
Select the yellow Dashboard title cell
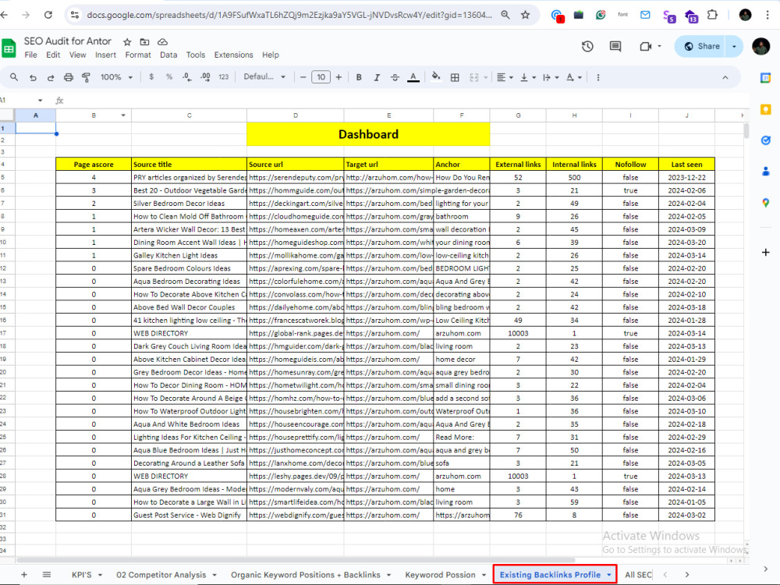pyautogui.click(x=368, y=134)
